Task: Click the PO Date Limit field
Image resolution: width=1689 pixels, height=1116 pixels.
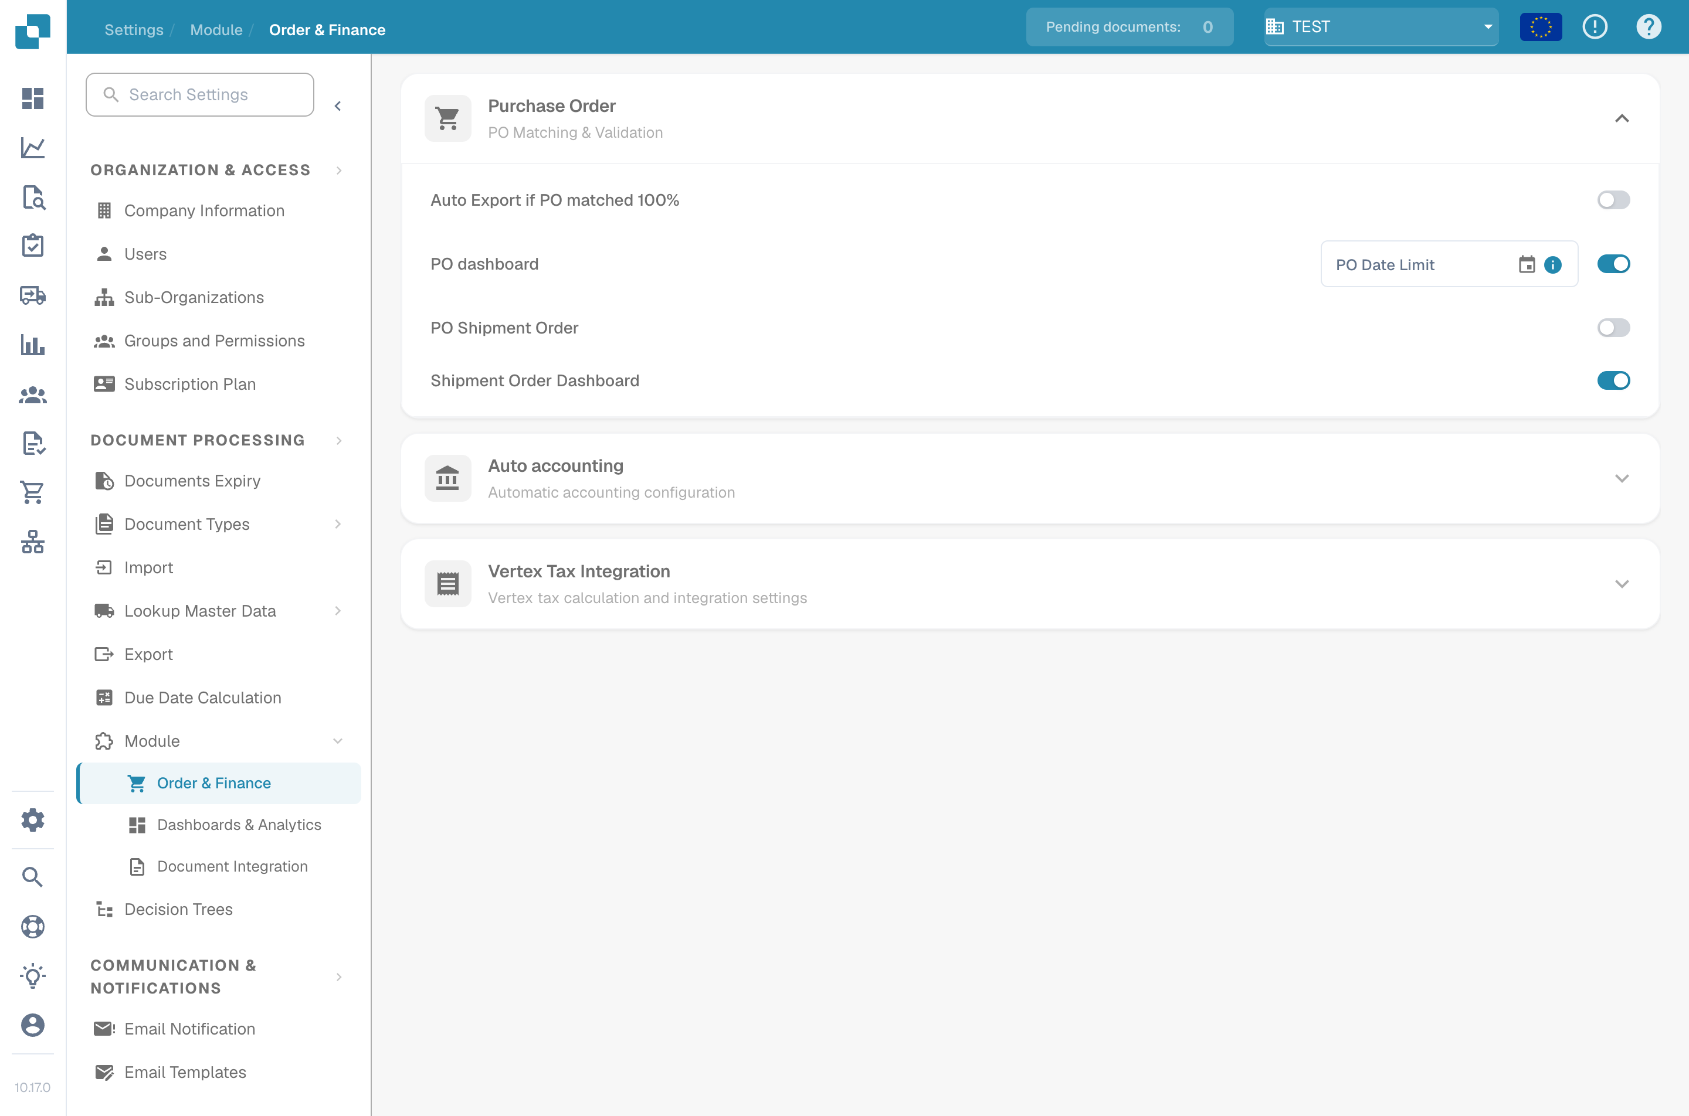Action: point(1449,265)
